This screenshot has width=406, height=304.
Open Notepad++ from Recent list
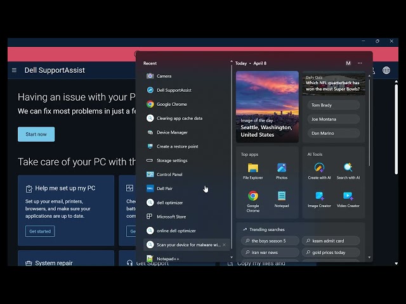(x=187, y=258)
